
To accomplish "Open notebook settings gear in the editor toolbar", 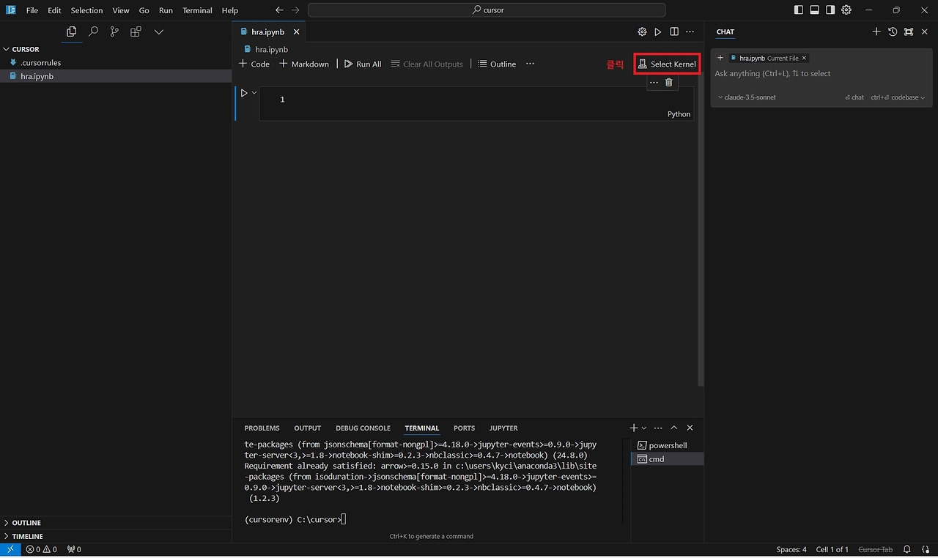I will 642,31.
